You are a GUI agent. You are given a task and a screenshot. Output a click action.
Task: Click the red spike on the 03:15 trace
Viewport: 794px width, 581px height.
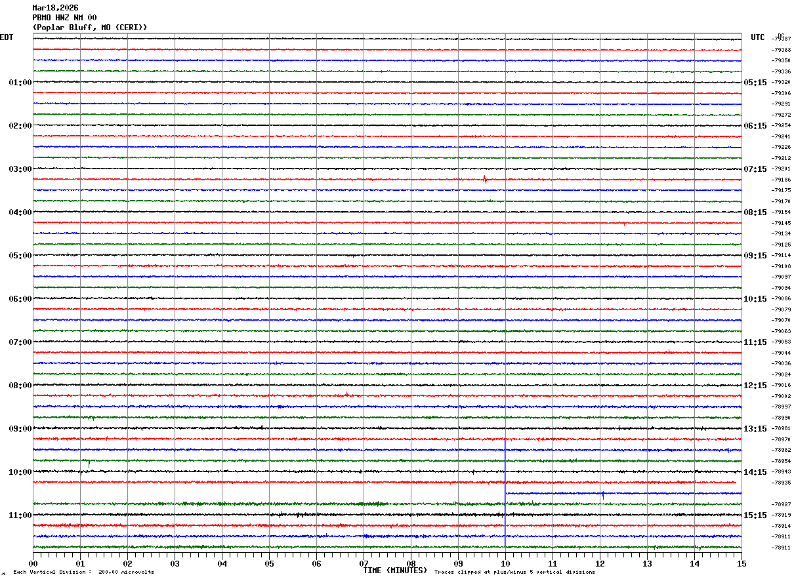tap(485, 179)
